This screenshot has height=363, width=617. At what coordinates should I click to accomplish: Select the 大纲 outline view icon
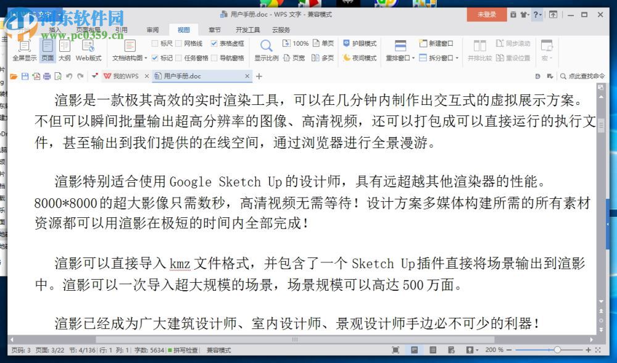(65, 49)
